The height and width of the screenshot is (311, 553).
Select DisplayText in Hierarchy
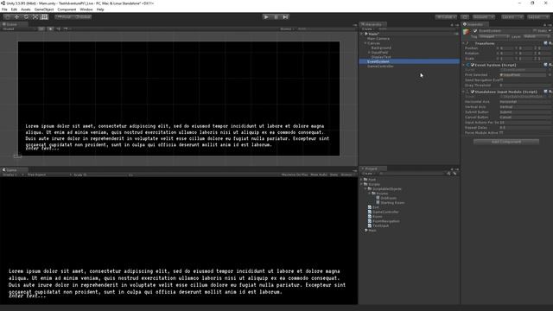(x=381, y=57)
